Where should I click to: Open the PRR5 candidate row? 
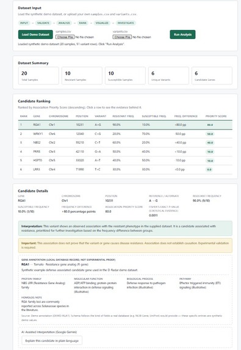(x=125, y=151)
